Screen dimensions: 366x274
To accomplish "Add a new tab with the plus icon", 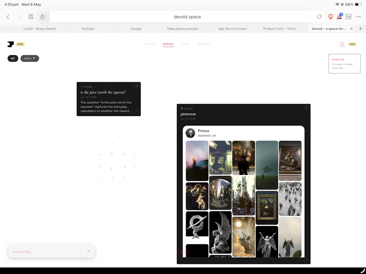I will (x=361, y=29).
